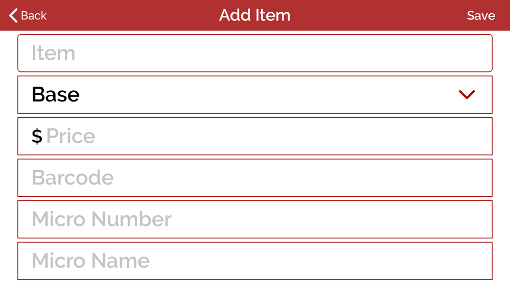Tap the Item placeholder text
This screenshot has width=510, height=287.
[54, 53]
